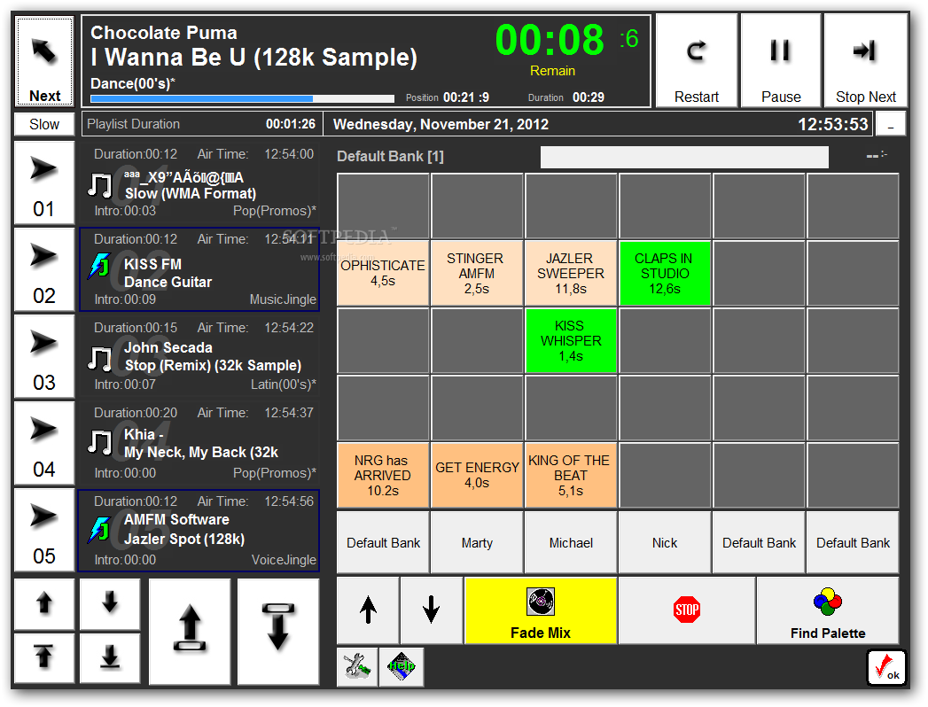
Task: Click the music note icon for John Secada
Action: 99,359
